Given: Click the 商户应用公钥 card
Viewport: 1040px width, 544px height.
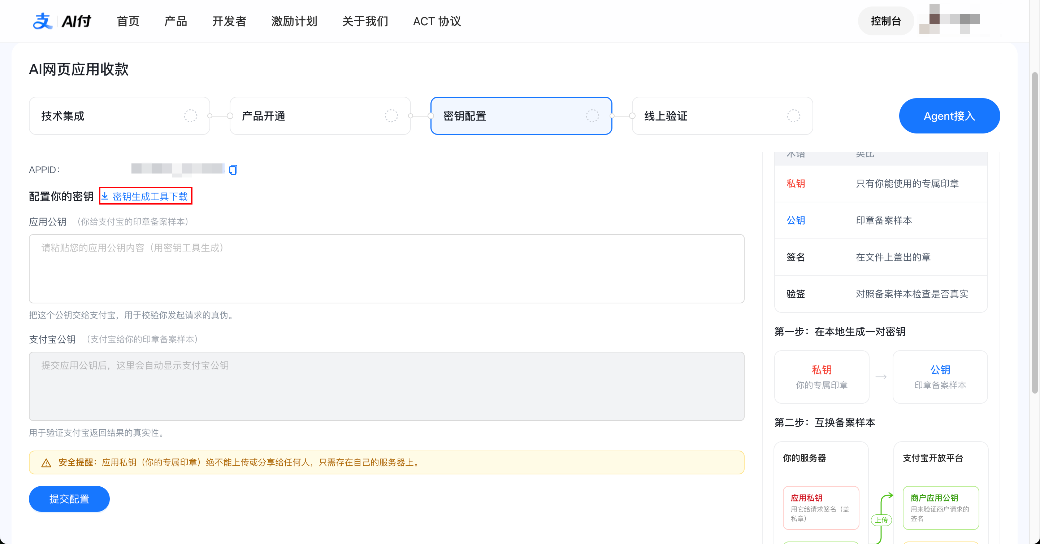Looking at the screenshot, I should click(x=941, y=508).
